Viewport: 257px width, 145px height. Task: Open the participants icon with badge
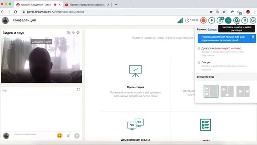click(x=220, y=21)
